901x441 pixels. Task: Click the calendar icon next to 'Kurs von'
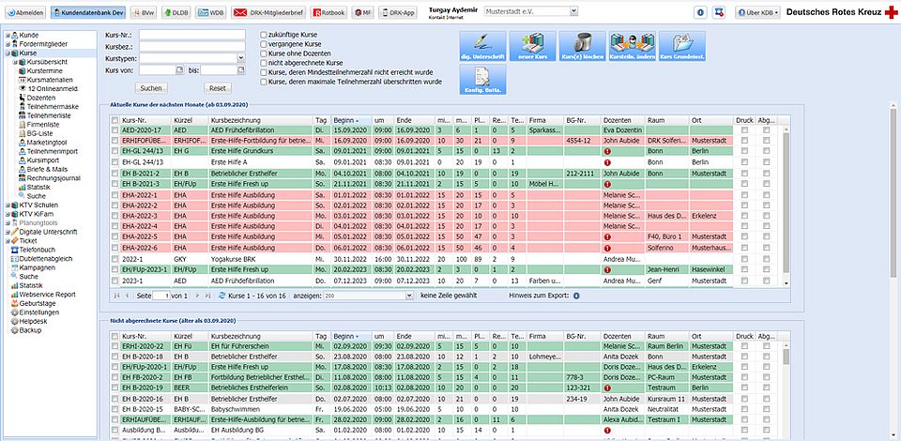click(178, 70)
